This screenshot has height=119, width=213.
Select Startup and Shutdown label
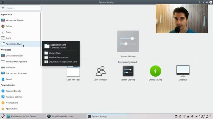coord(16,73)
